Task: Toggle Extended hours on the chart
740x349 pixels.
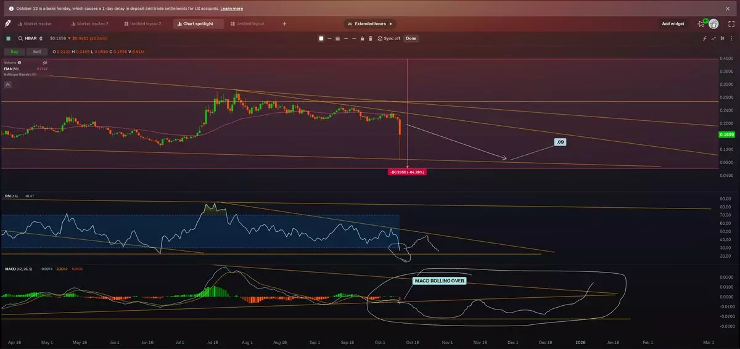Action: tap(370, 23)
